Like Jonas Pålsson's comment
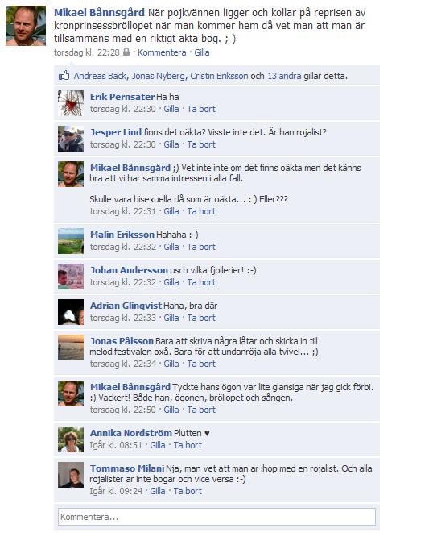This screenshot has width=433, height=533. [x=171, y=364]
